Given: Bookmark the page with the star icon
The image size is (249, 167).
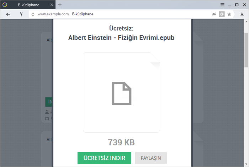Looking at the screenshot, I should click(229, 14).
